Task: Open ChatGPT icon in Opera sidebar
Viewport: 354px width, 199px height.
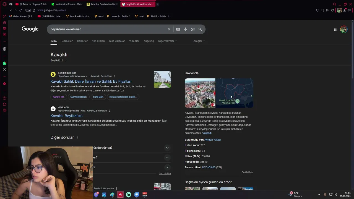Action: (4, 49)
